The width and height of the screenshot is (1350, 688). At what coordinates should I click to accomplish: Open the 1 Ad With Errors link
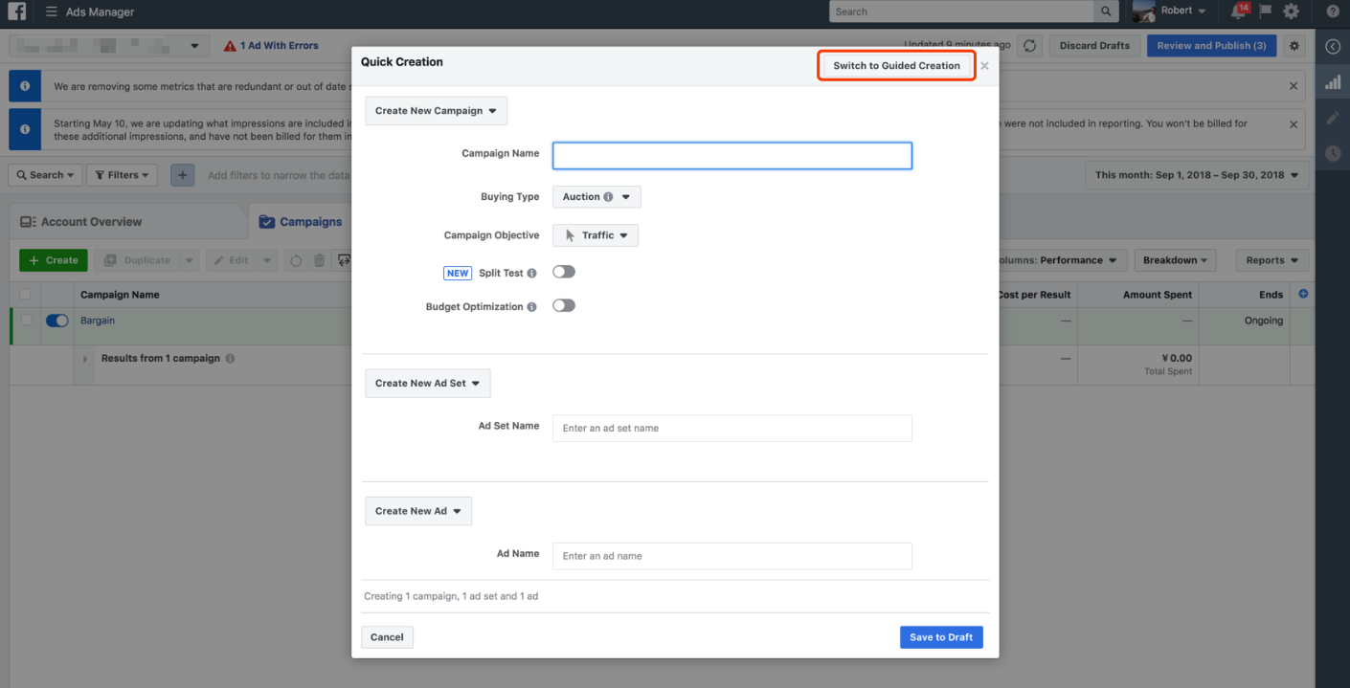280,46
